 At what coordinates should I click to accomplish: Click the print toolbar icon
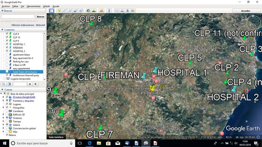(x=122, y=11)
